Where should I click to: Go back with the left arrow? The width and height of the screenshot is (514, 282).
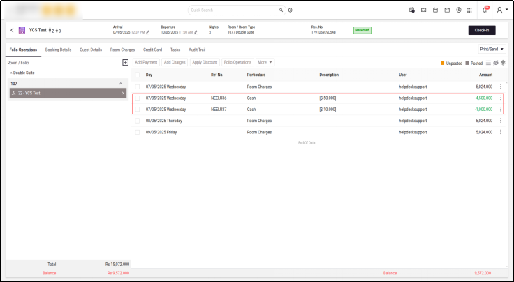pyautogui.click(x=12, y=30)
